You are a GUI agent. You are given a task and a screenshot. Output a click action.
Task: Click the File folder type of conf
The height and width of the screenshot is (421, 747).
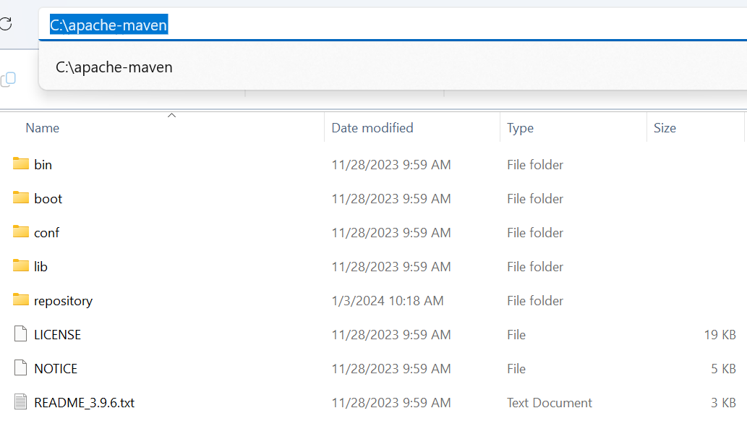[535, 233]
